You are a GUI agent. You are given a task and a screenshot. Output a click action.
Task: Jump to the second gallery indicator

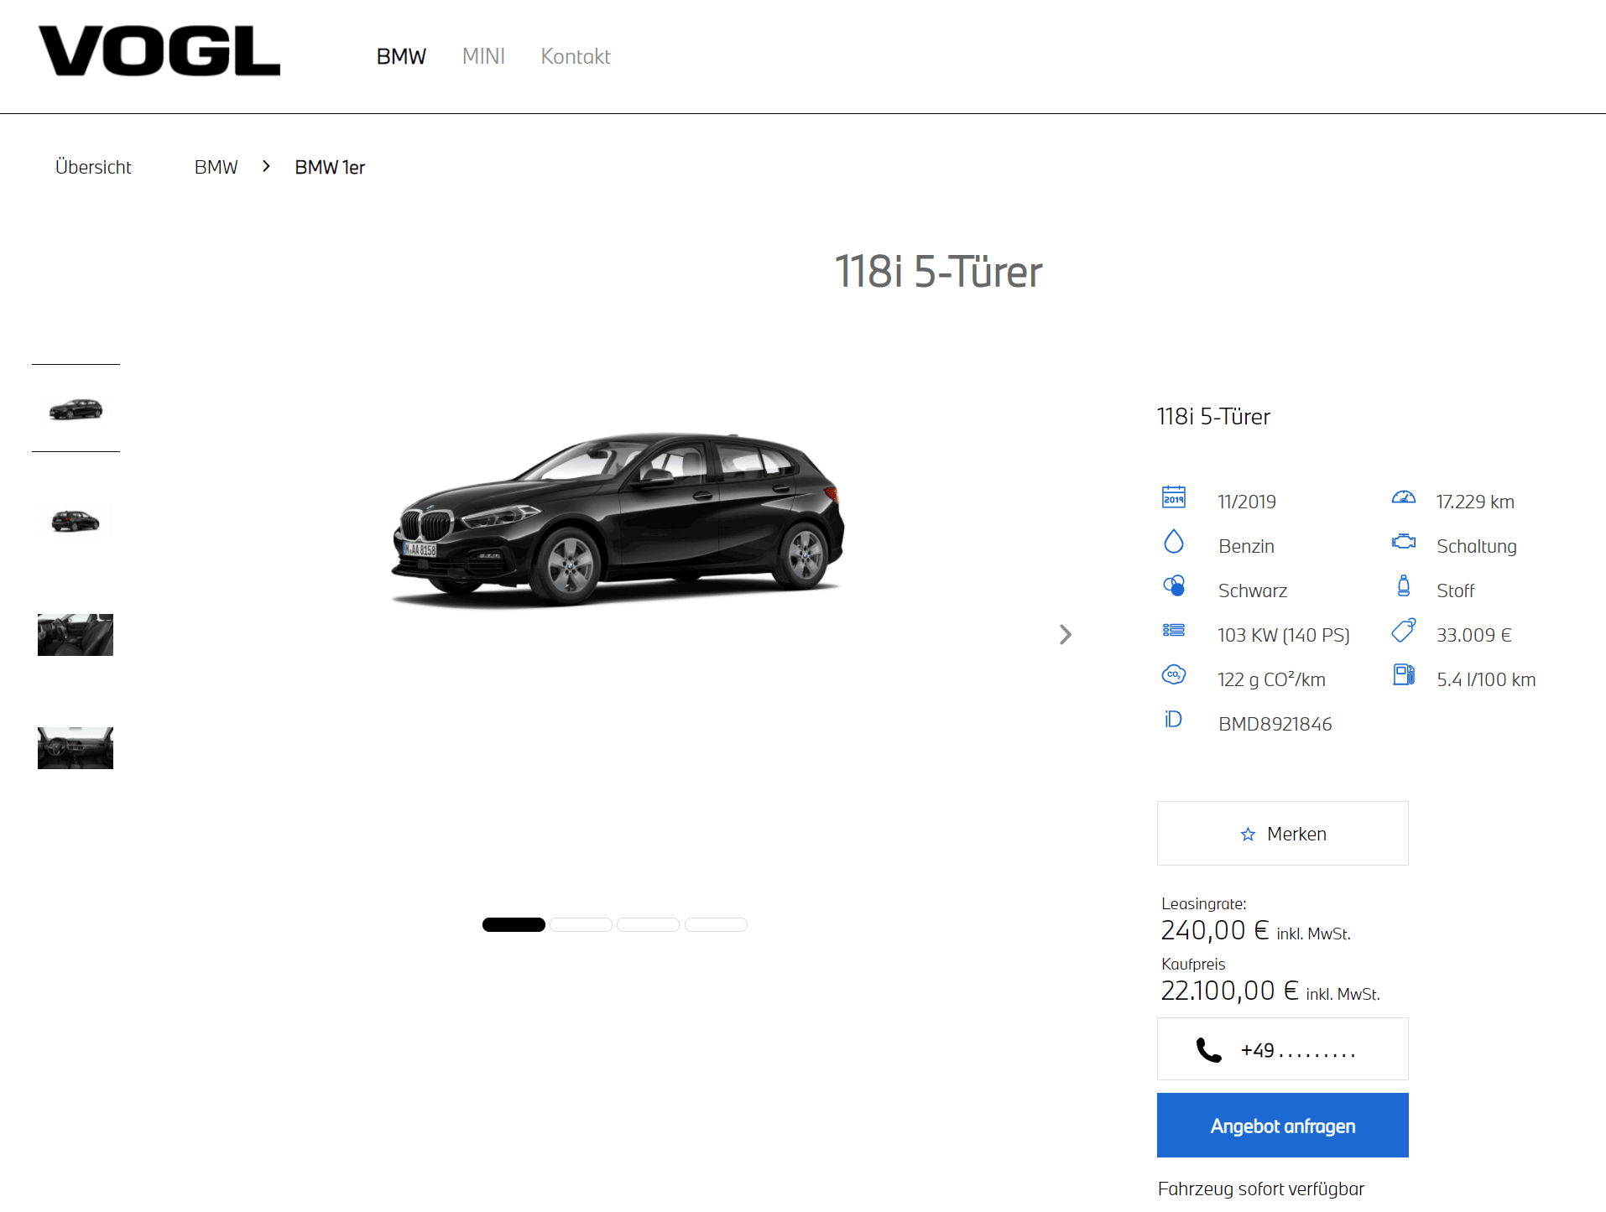click(581, 924)
